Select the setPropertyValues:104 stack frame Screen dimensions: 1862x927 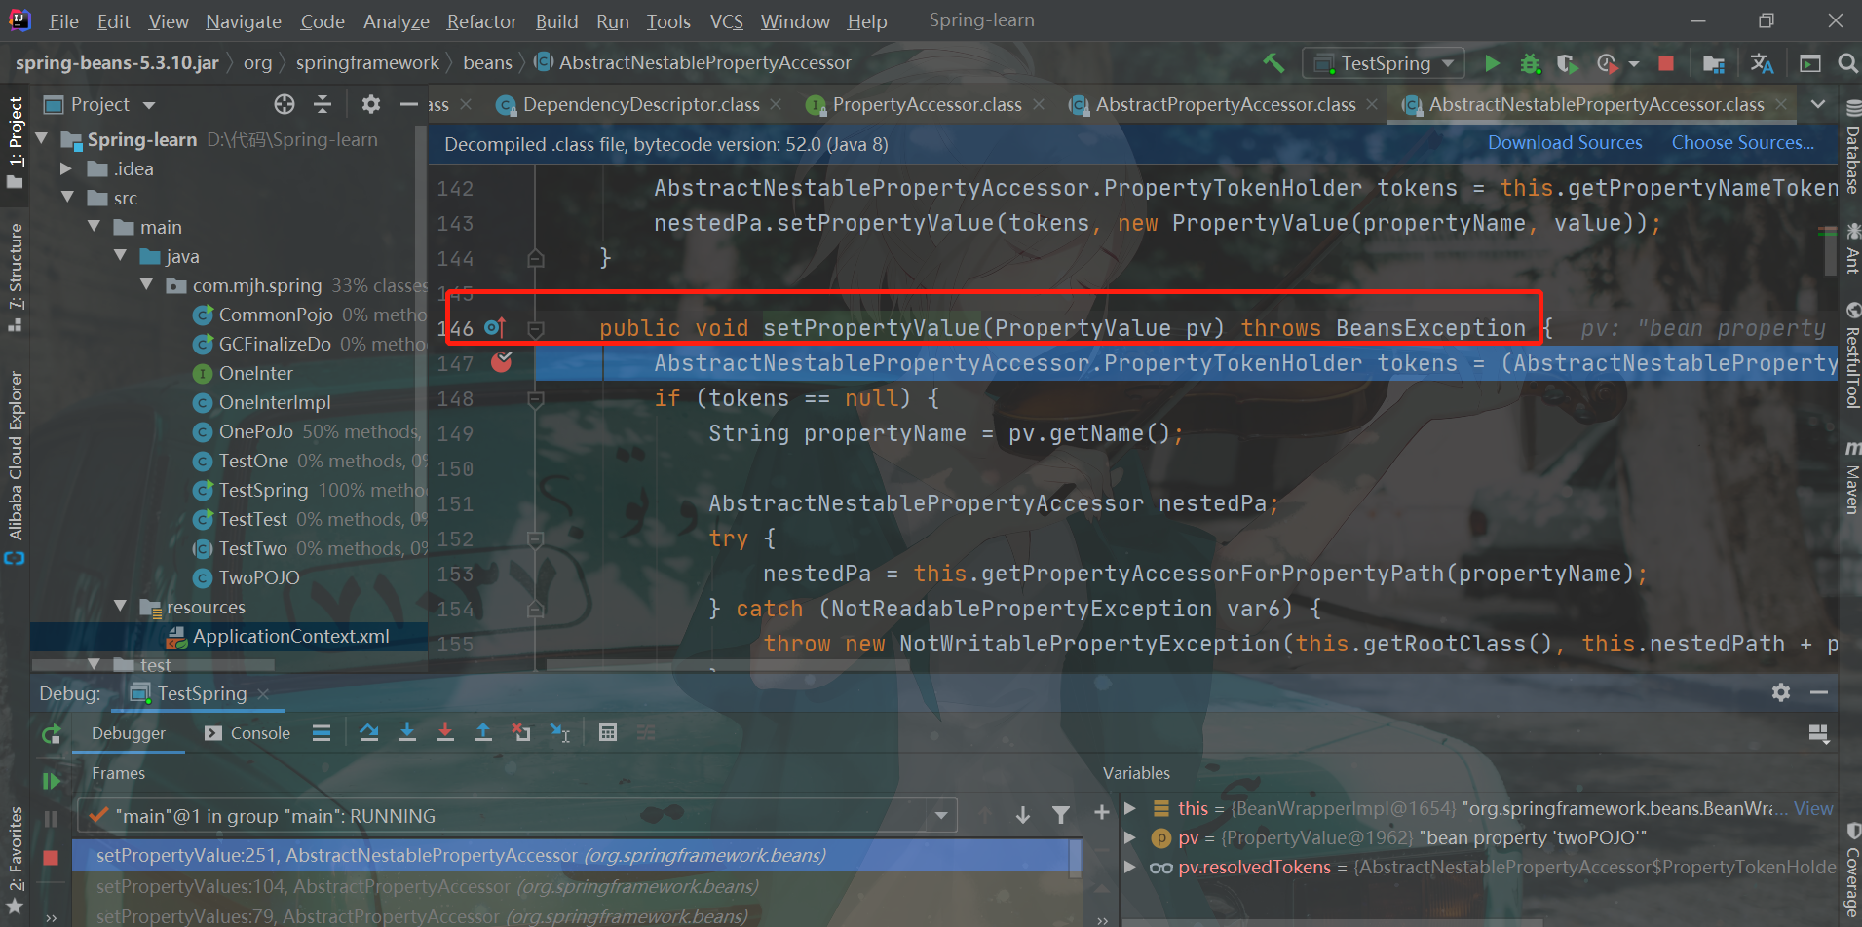coord(428,886)
